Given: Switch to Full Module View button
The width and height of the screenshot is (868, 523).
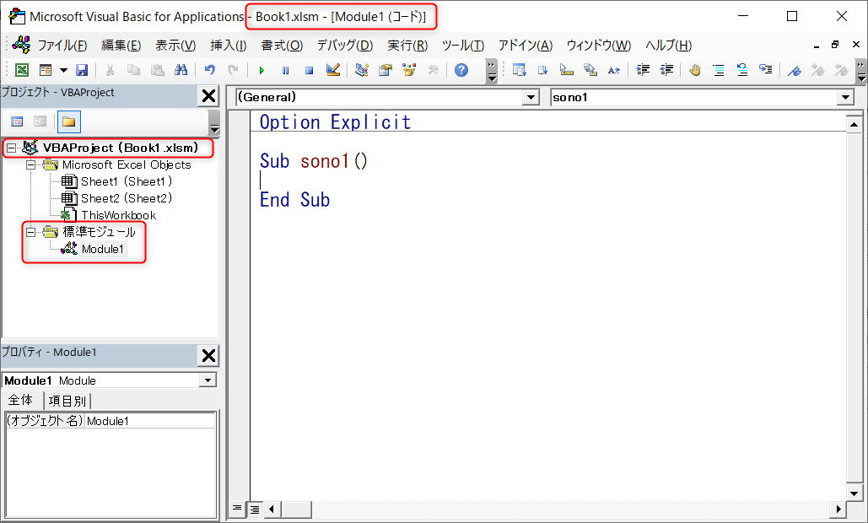Looking at the screenshot, I should [255, 509].
